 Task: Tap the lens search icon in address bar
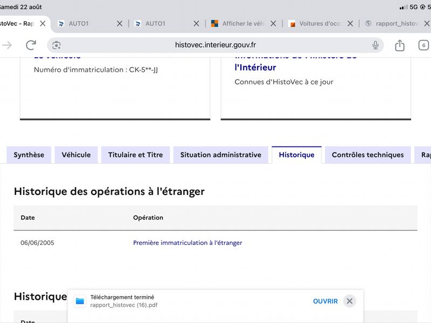point(57,45)
